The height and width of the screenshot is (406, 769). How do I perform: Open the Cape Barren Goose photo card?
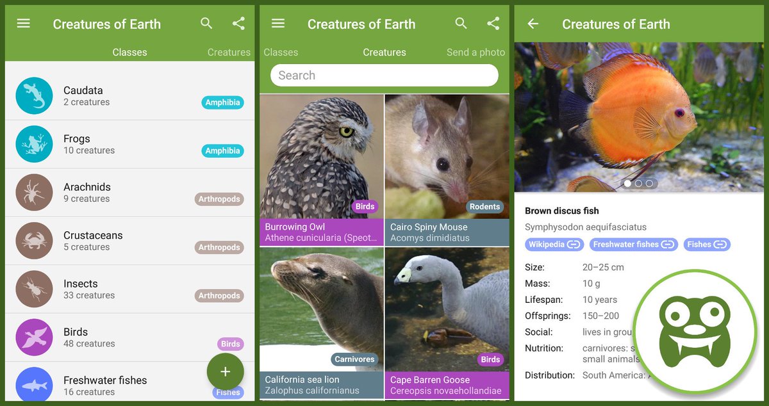pyautogui.click(x=447, y=323)
